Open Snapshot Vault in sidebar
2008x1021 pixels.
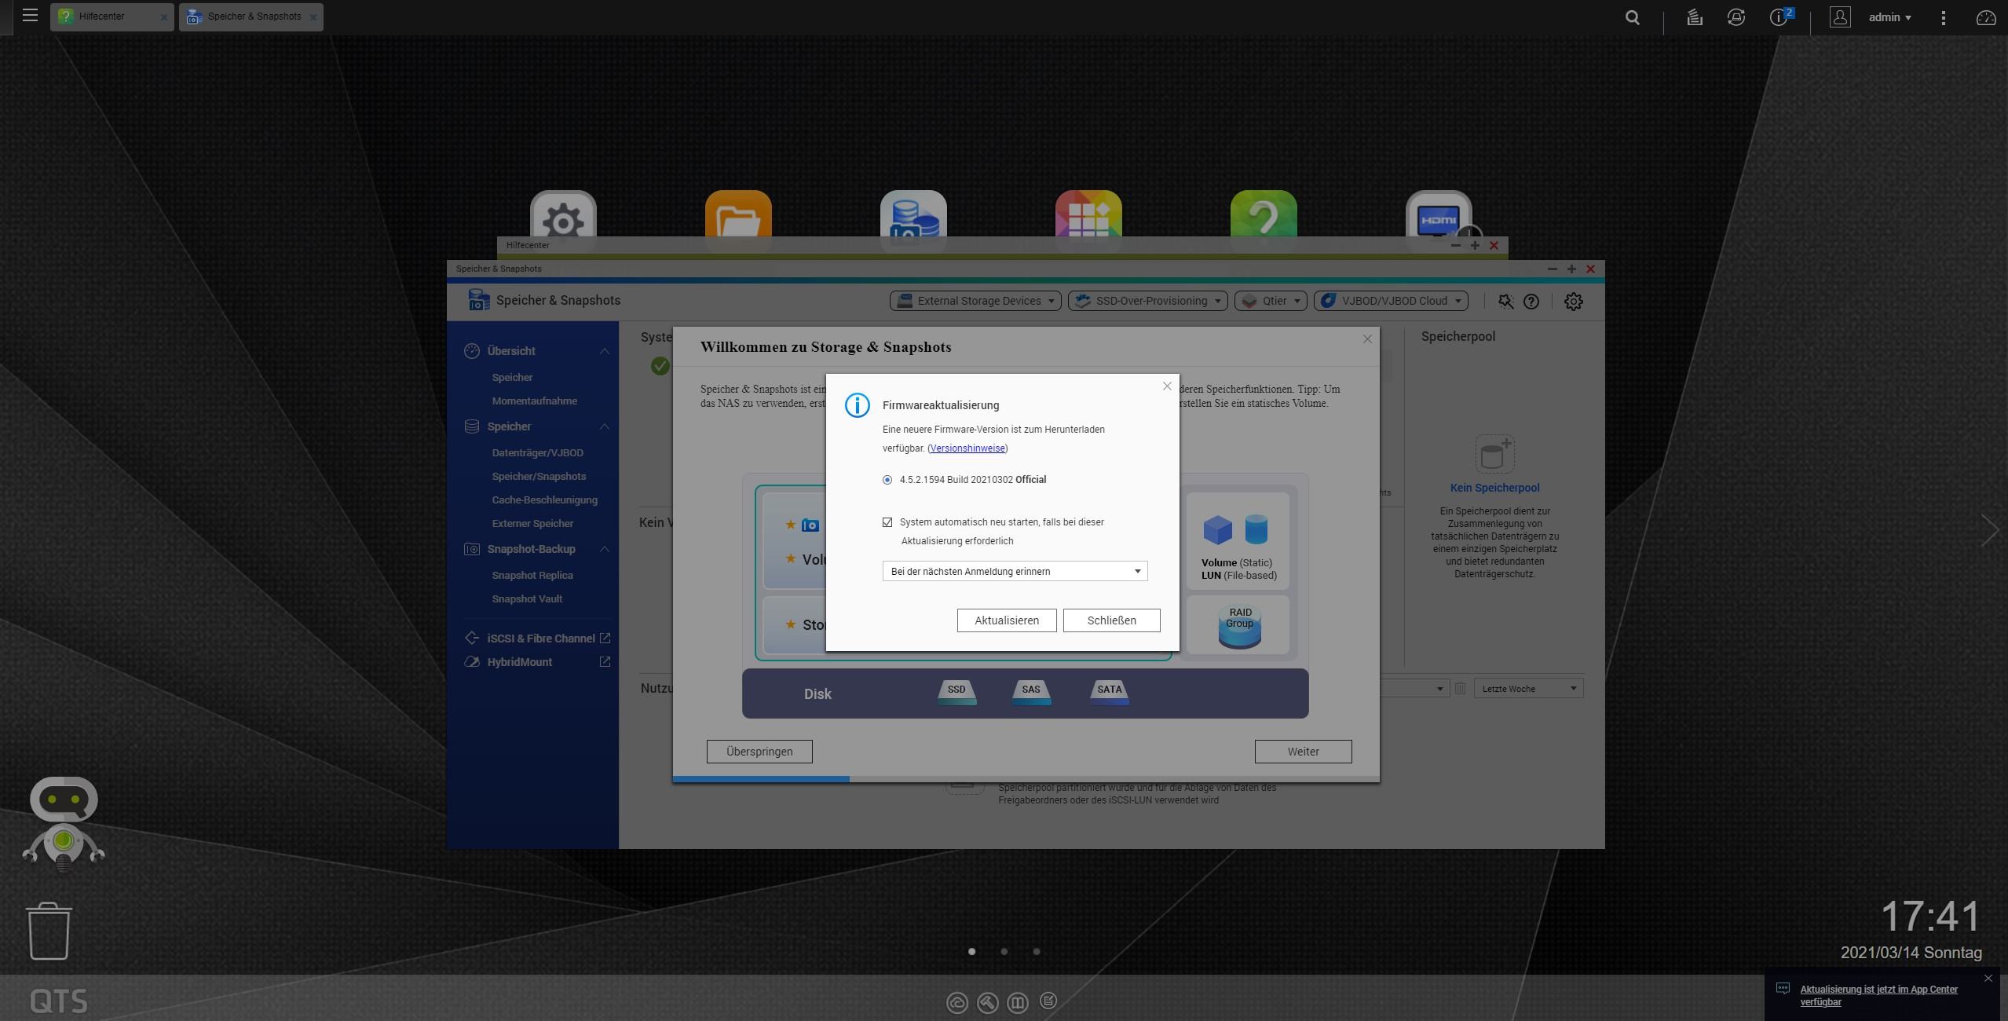(x=527, y=599)
